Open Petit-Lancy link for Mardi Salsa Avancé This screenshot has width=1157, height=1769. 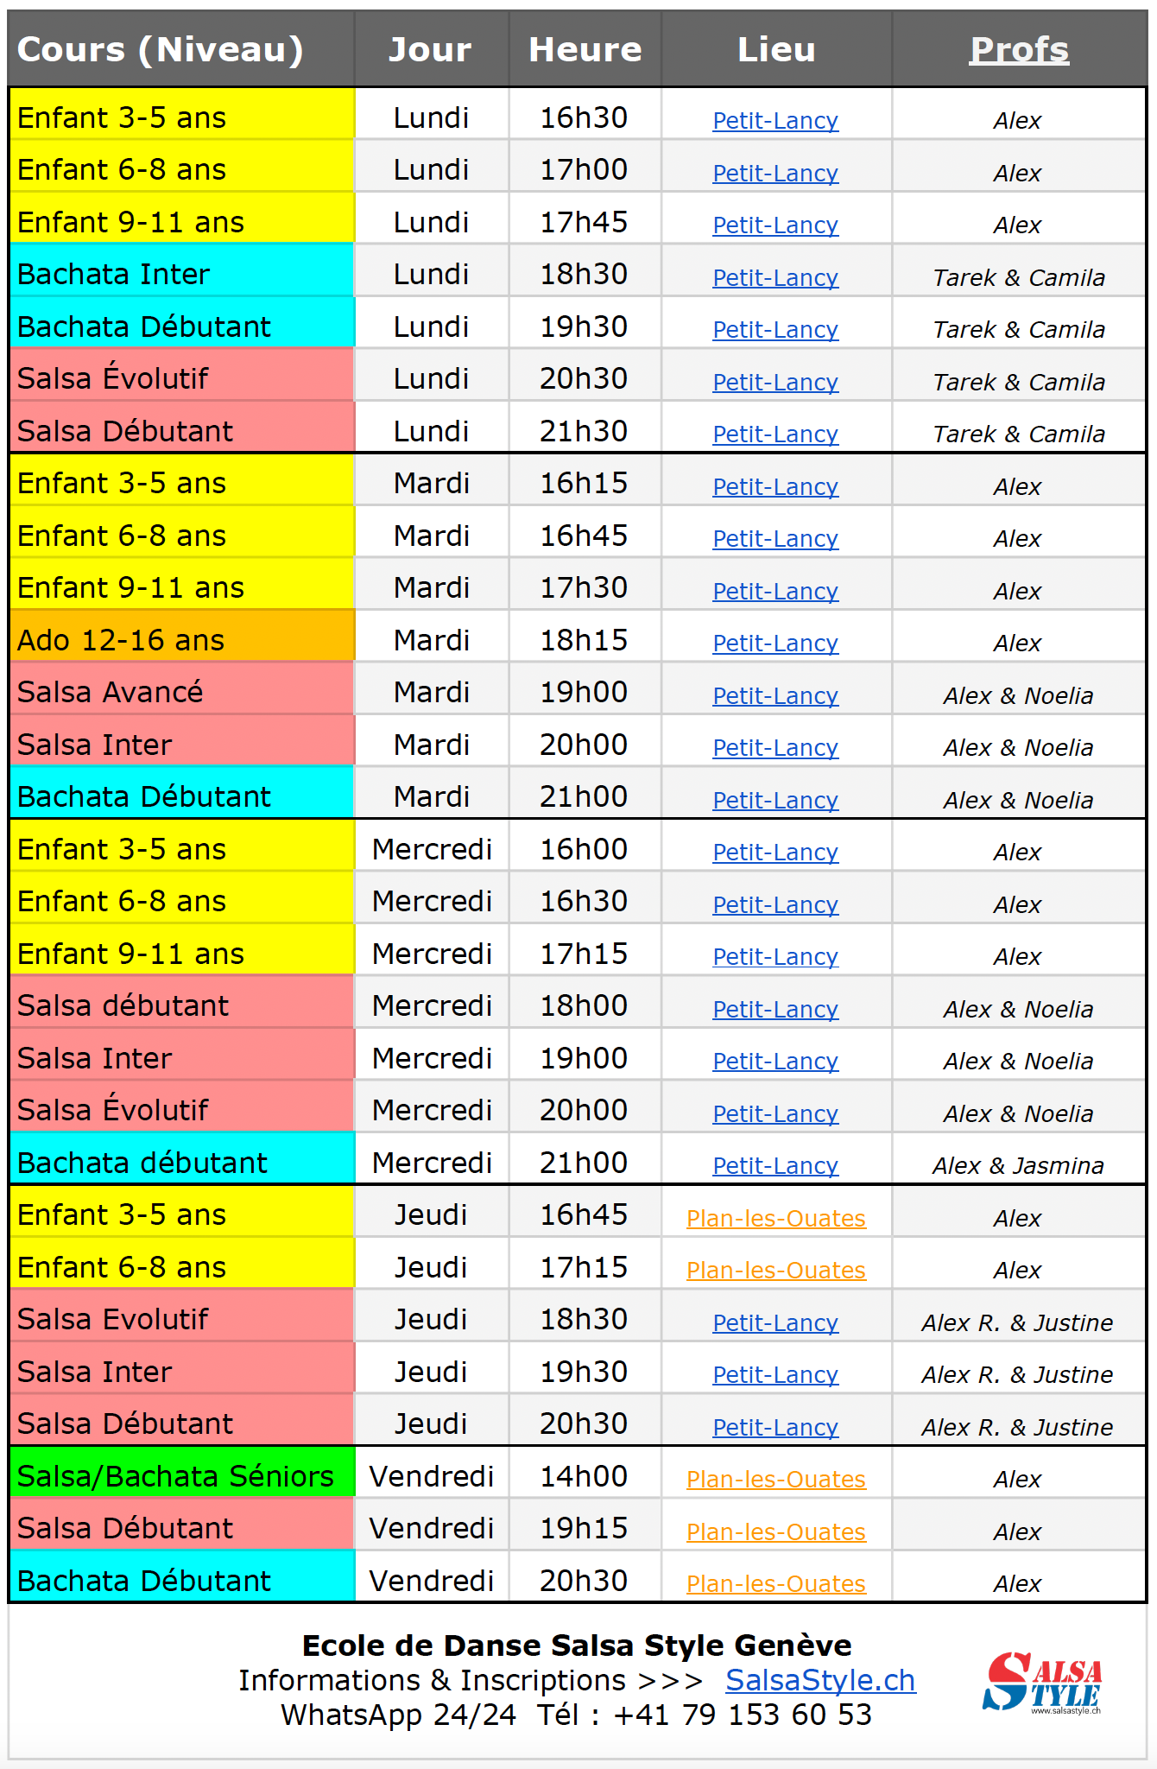(775, 695)
